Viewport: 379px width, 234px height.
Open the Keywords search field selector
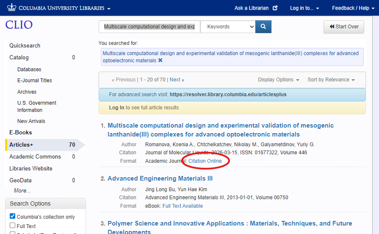click(x=228, y=27)
